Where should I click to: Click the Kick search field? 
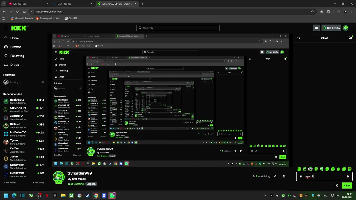pos(178,28)
